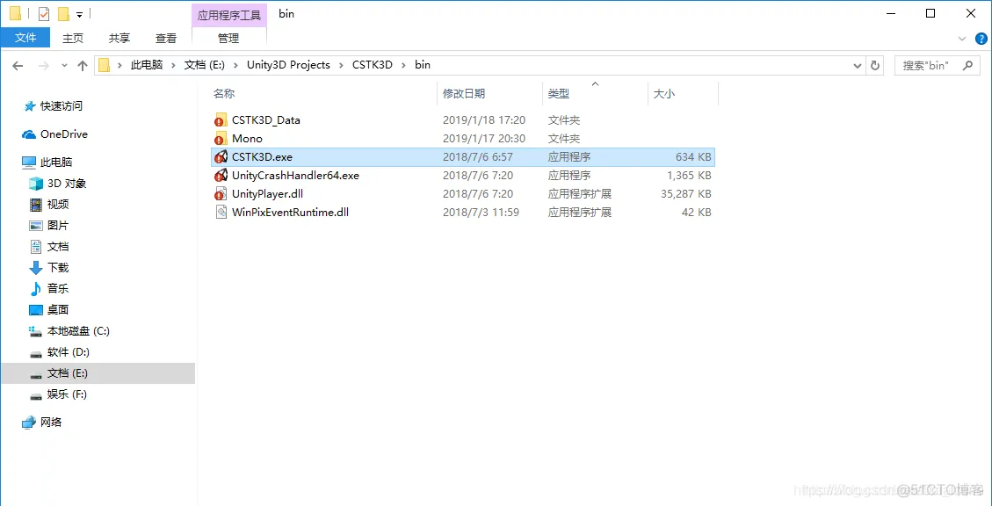Viewport: 992px width, 506px height.
Task: Click the quick access new folder icon
Action: click(63, 14)
